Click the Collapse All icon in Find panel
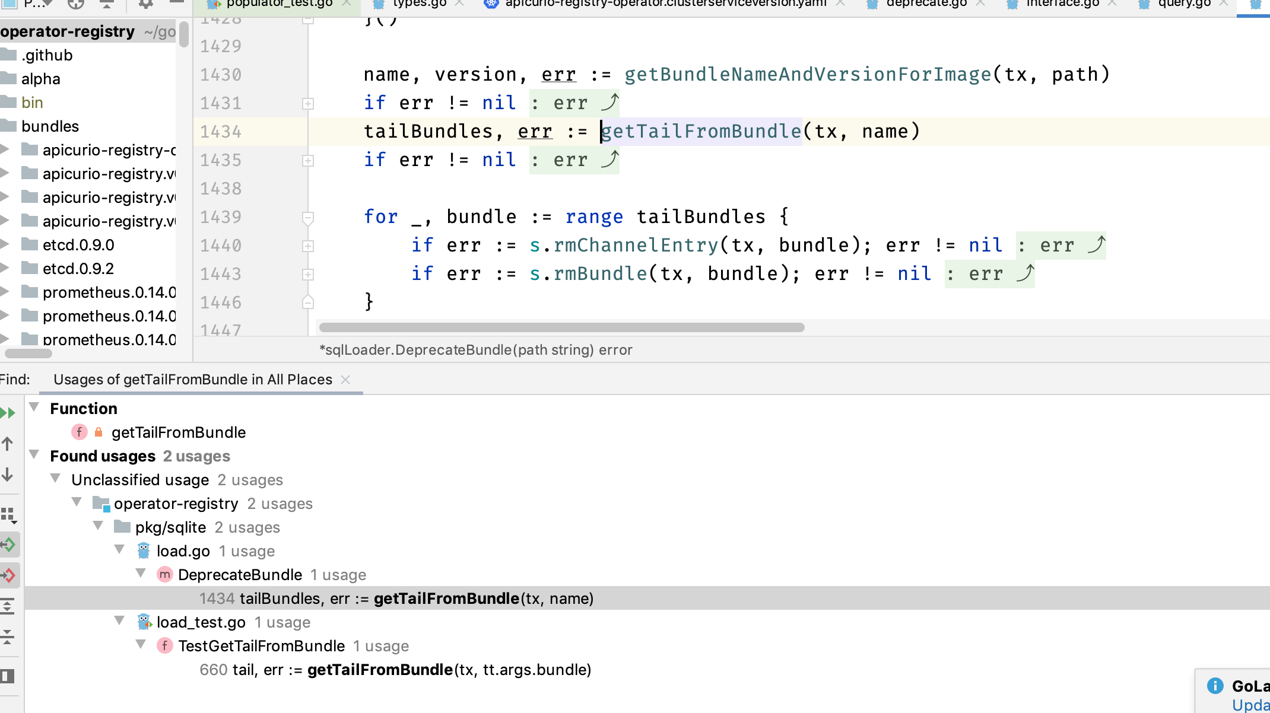The width and height of the screenshot is (1270, 713). [x=8, y=637]
